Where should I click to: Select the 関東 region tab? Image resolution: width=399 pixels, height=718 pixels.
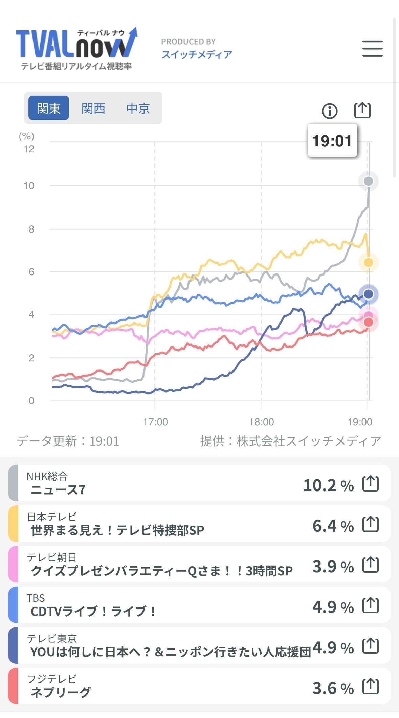coord(49,108)
